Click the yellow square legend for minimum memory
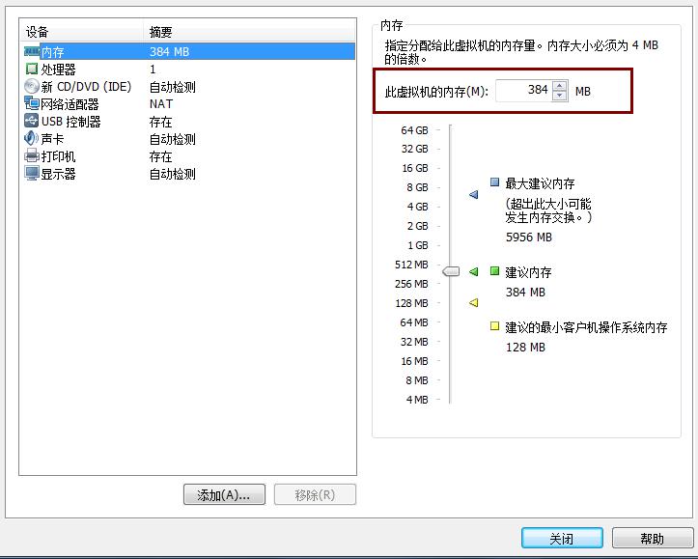 [x=494, y=325]
